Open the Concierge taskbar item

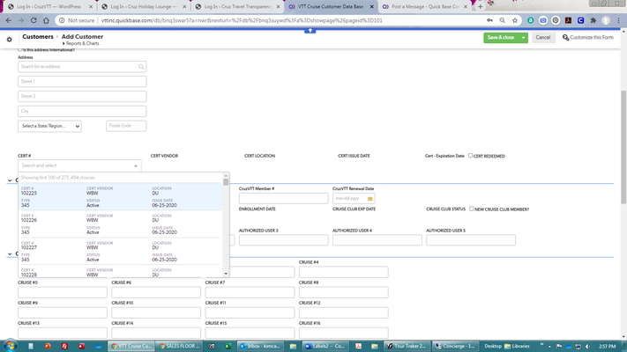click(455, 346)
